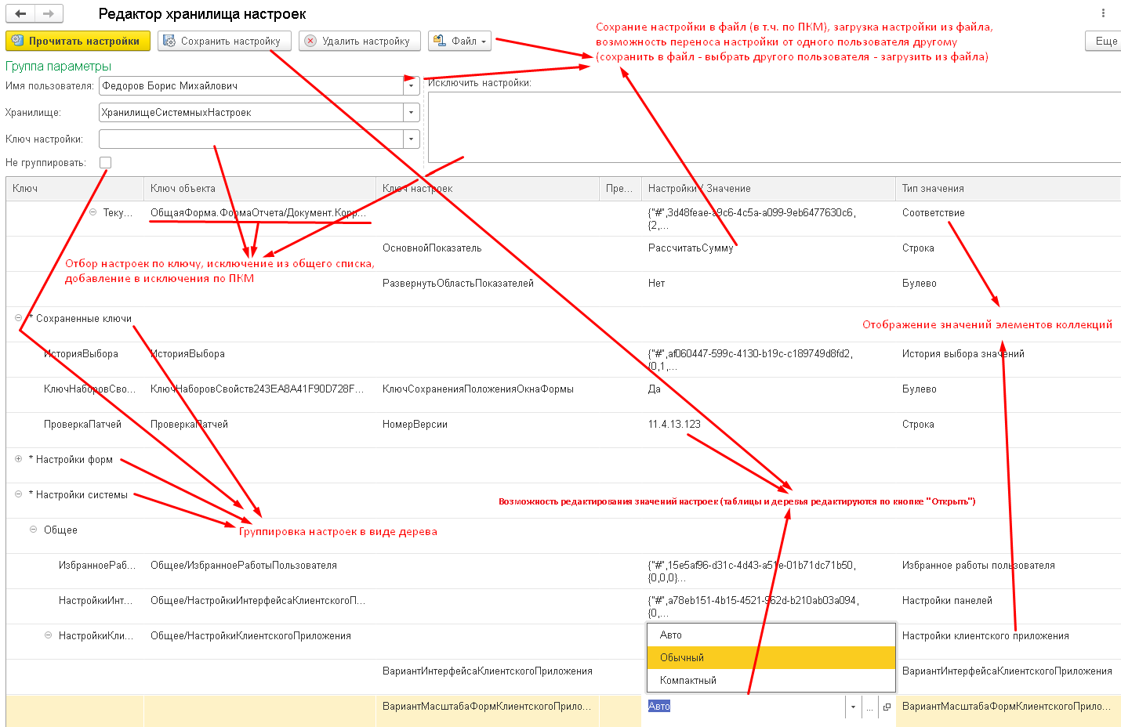Collapse the 'НастройкиКли...' tree node
1121x727 pixels.
point(48,635)
